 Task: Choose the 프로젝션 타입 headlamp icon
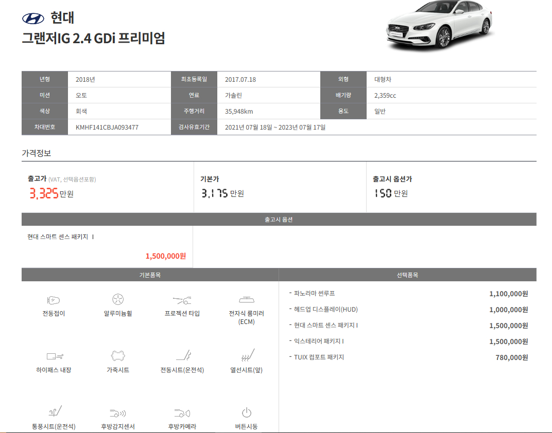pyautogui.click(x=182, y=300)
